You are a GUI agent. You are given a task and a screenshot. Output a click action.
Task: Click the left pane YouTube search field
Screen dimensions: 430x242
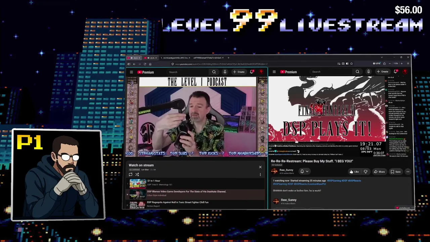coord(188,72)
